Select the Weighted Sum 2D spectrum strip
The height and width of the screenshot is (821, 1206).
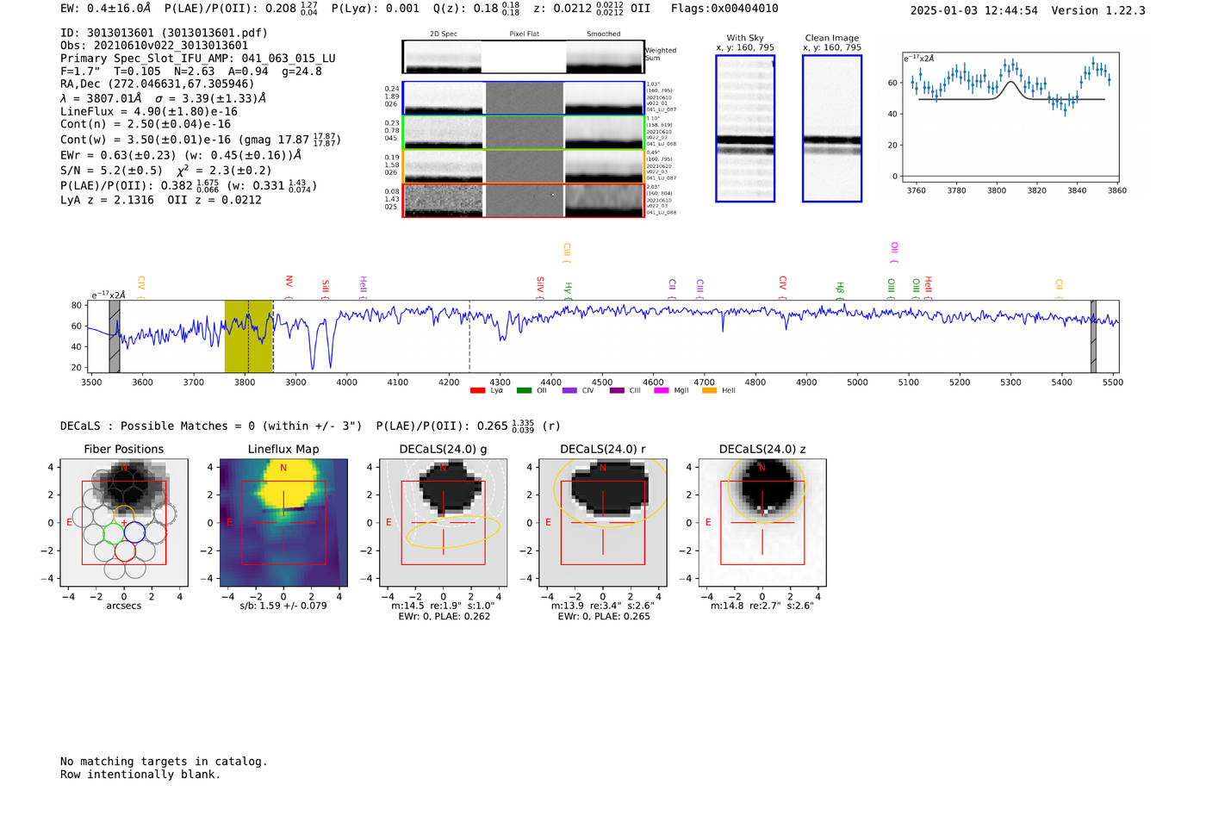click(x=523, y=57)
